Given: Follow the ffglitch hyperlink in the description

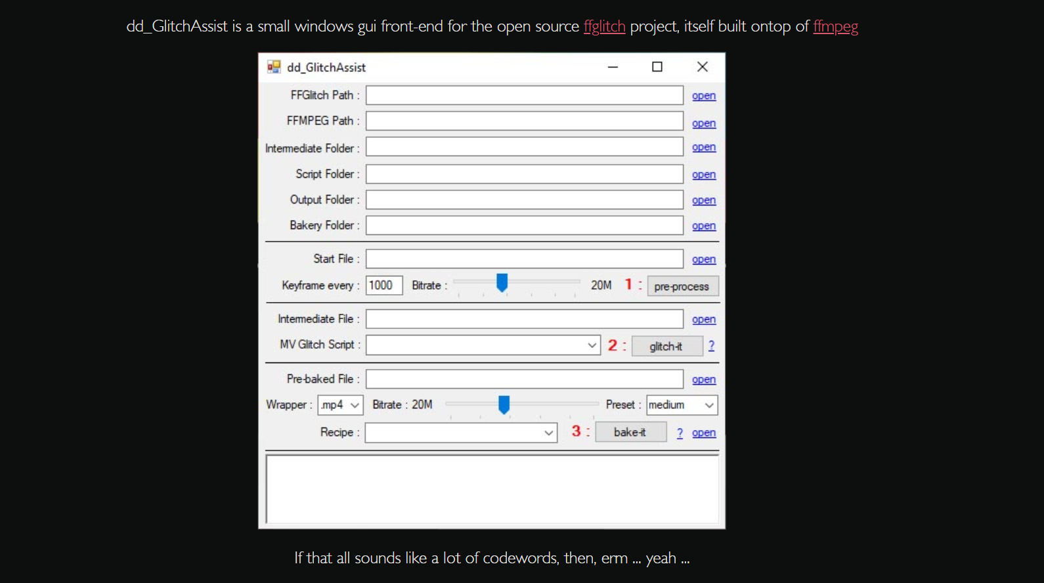Looking at the screenshot, I should (604, 26).
